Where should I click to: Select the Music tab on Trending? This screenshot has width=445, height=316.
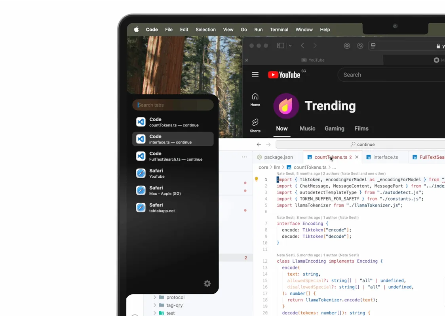pos(307,128)
